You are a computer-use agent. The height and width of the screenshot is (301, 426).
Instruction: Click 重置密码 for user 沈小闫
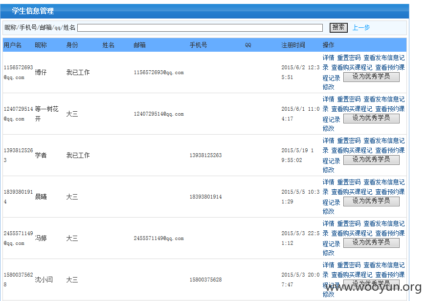pos(349,265)
